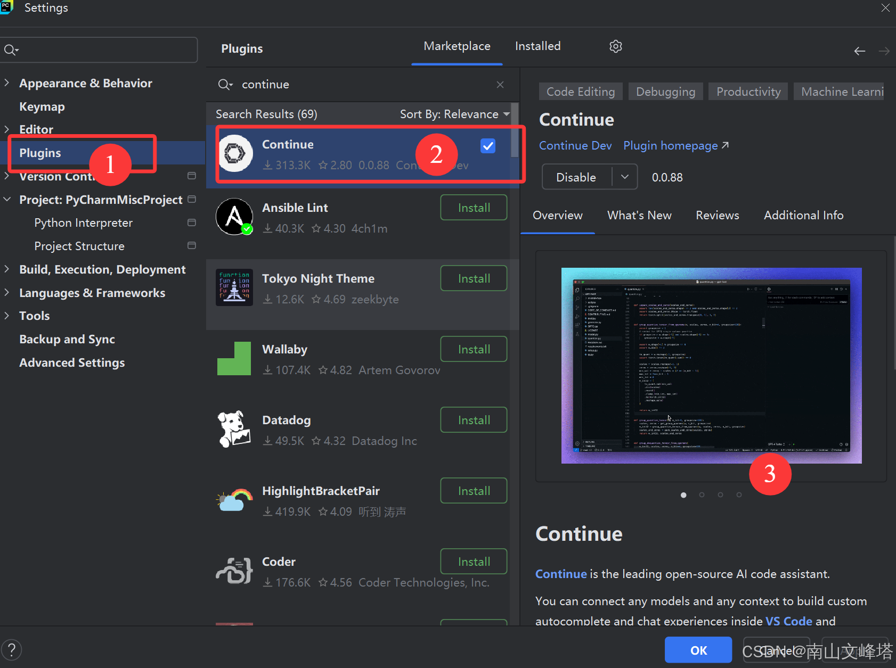This screenshot has width=896, height=668.
Task: Click the OK button
Action: click(x=698, y=650)
